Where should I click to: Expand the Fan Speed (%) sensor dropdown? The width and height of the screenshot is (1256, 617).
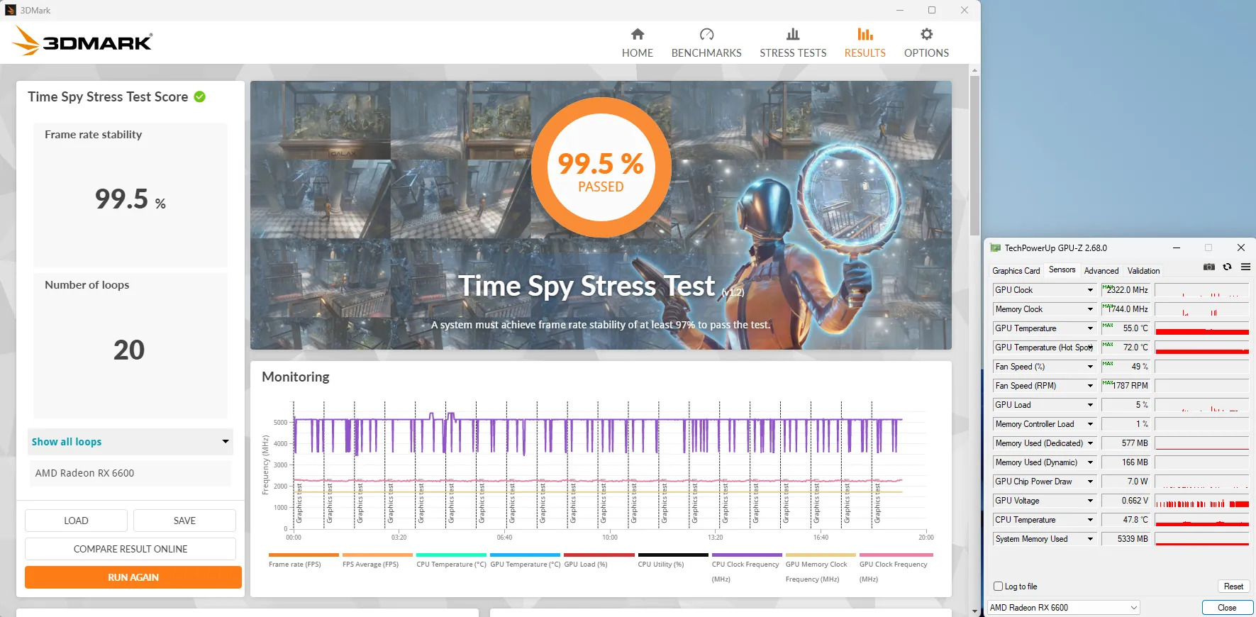(x=1090, y=367)
